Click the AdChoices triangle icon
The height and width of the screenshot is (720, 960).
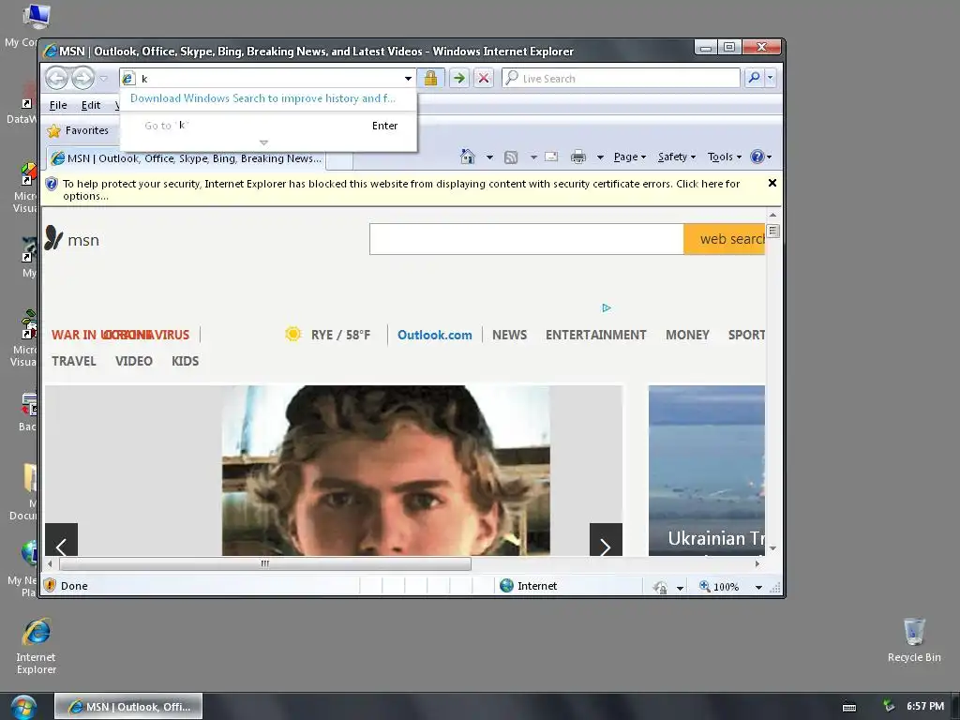click(607, 307)
